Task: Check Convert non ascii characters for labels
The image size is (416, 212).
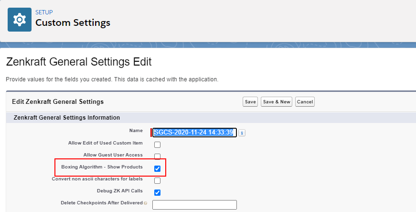Action: (157, 180)
